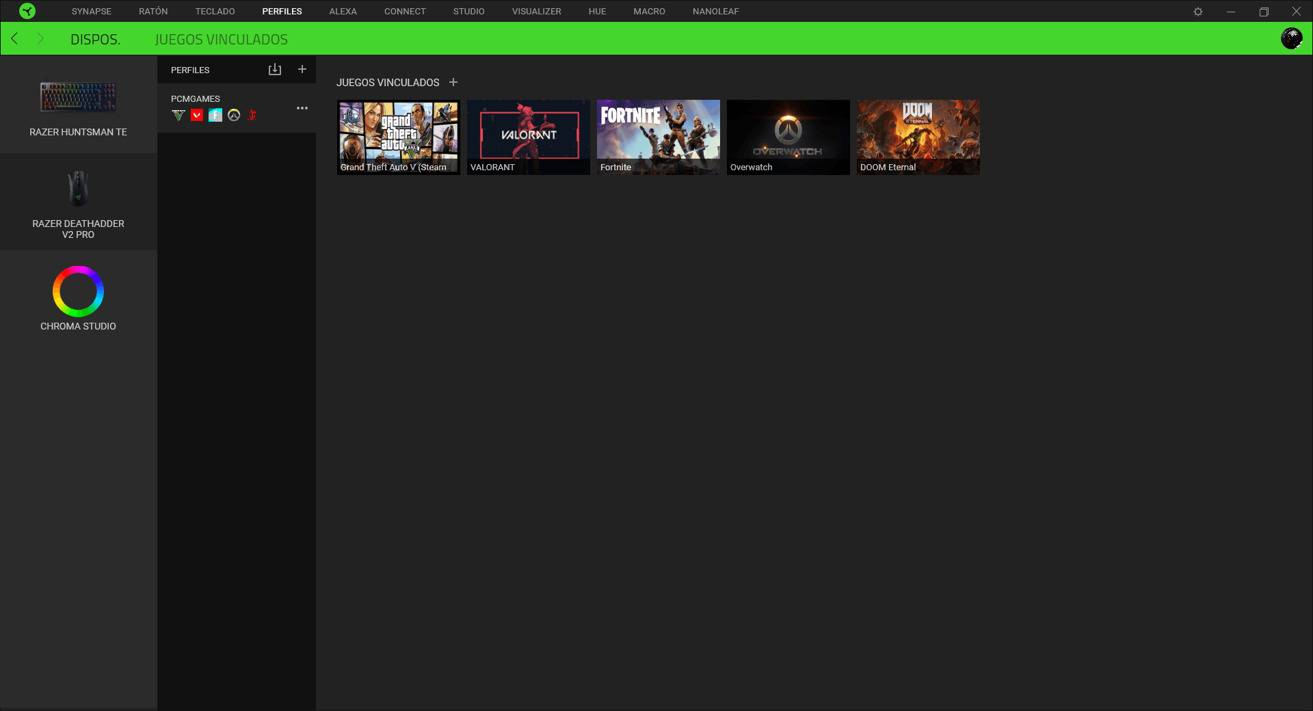Click the GTA V icon in the PCMGAMES profile
Image resolution: width=1313 pixels, height=711 pixels.
(x=178, y=115)
